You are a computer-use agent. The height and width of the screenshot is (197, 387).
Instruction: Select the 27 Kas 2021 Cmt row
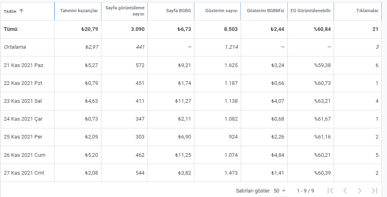[191, 173]
